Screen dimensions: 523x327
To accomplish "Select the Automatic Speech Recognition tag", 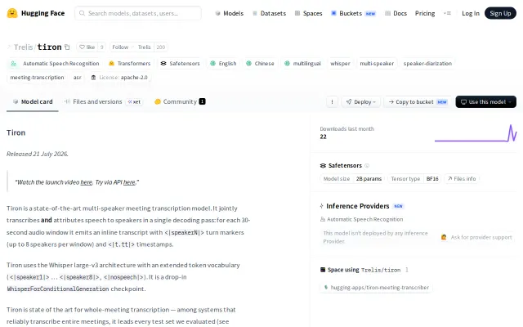I will pos(55,64).
